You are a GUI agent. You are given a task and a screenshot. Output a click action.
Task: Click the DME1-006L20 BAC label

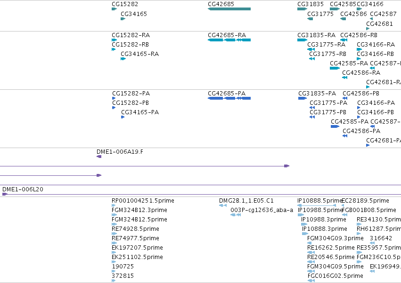coord(23,189)
